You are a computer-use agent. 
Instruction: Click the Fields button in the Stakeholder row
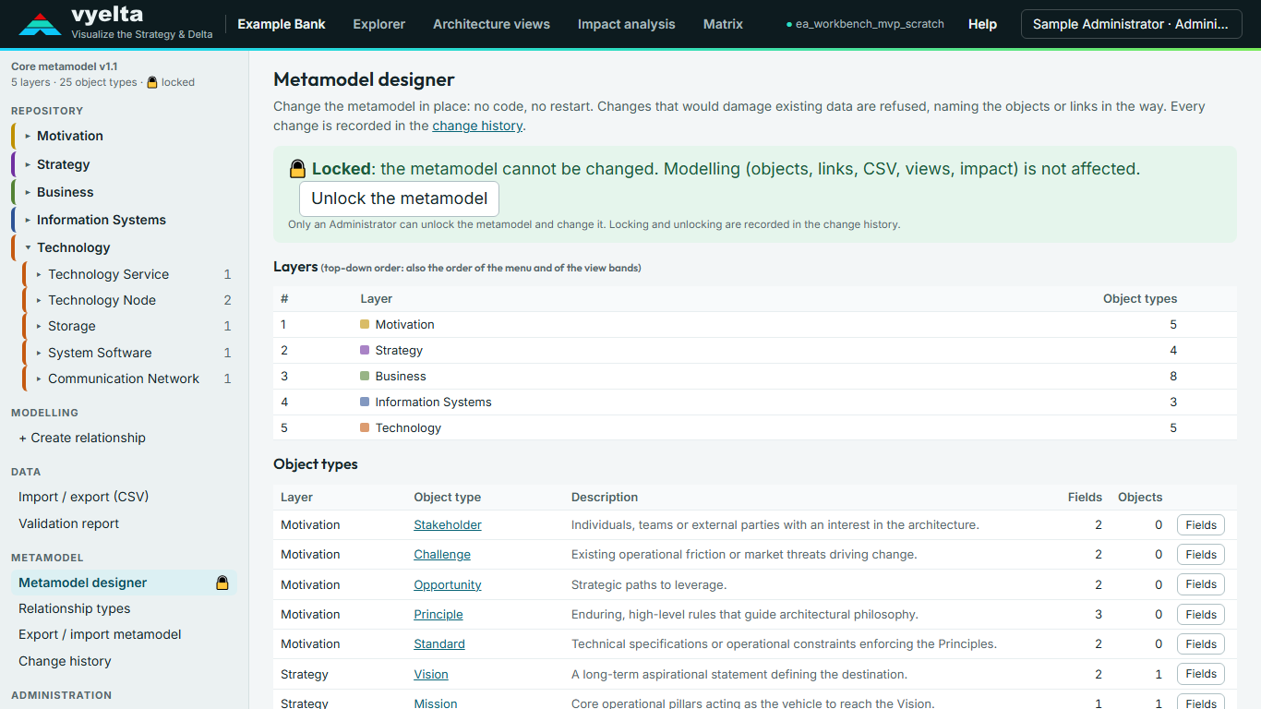click(1201, 524)
